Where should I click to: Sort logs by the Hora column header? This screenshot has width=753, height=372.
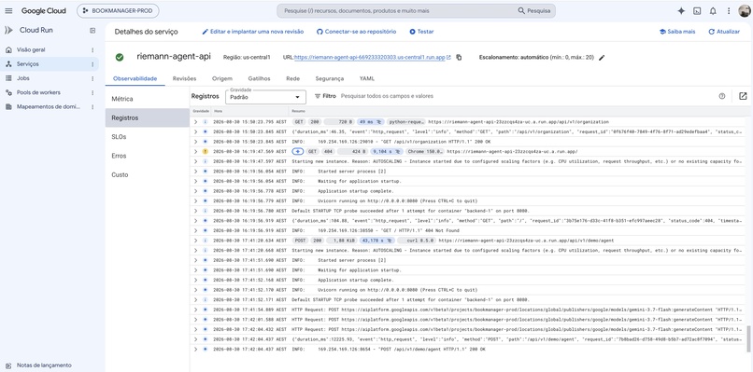(x=218, y=111)
